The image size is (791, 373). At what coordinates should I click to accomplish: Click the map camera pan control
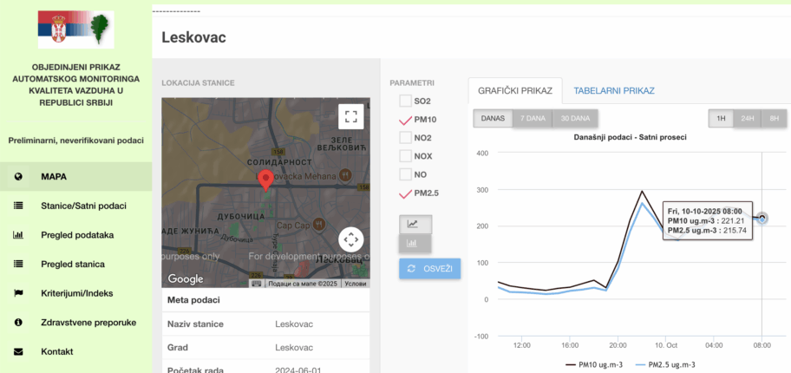pyautogui.click(x=350, y=239)
